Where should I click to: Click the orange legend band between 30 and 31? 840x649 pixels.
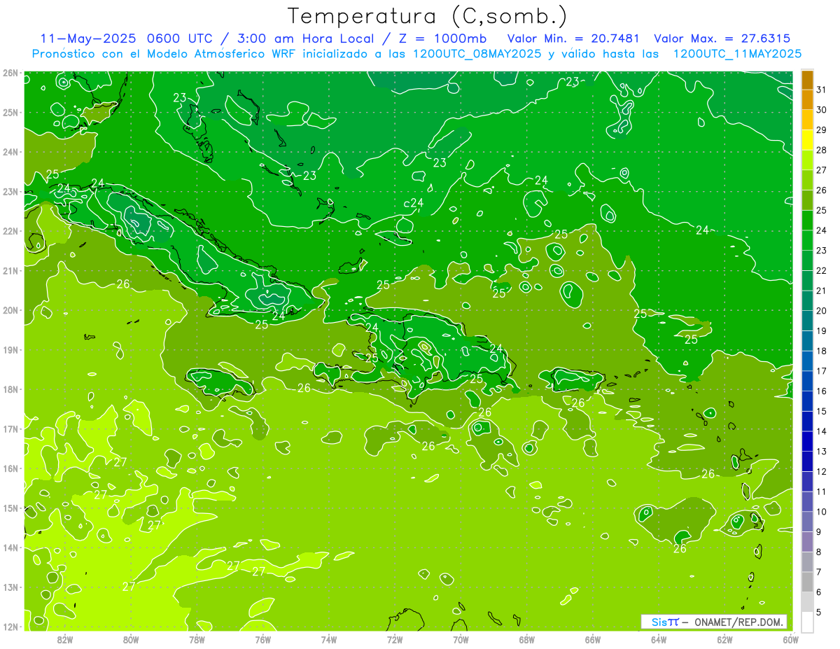807,100
